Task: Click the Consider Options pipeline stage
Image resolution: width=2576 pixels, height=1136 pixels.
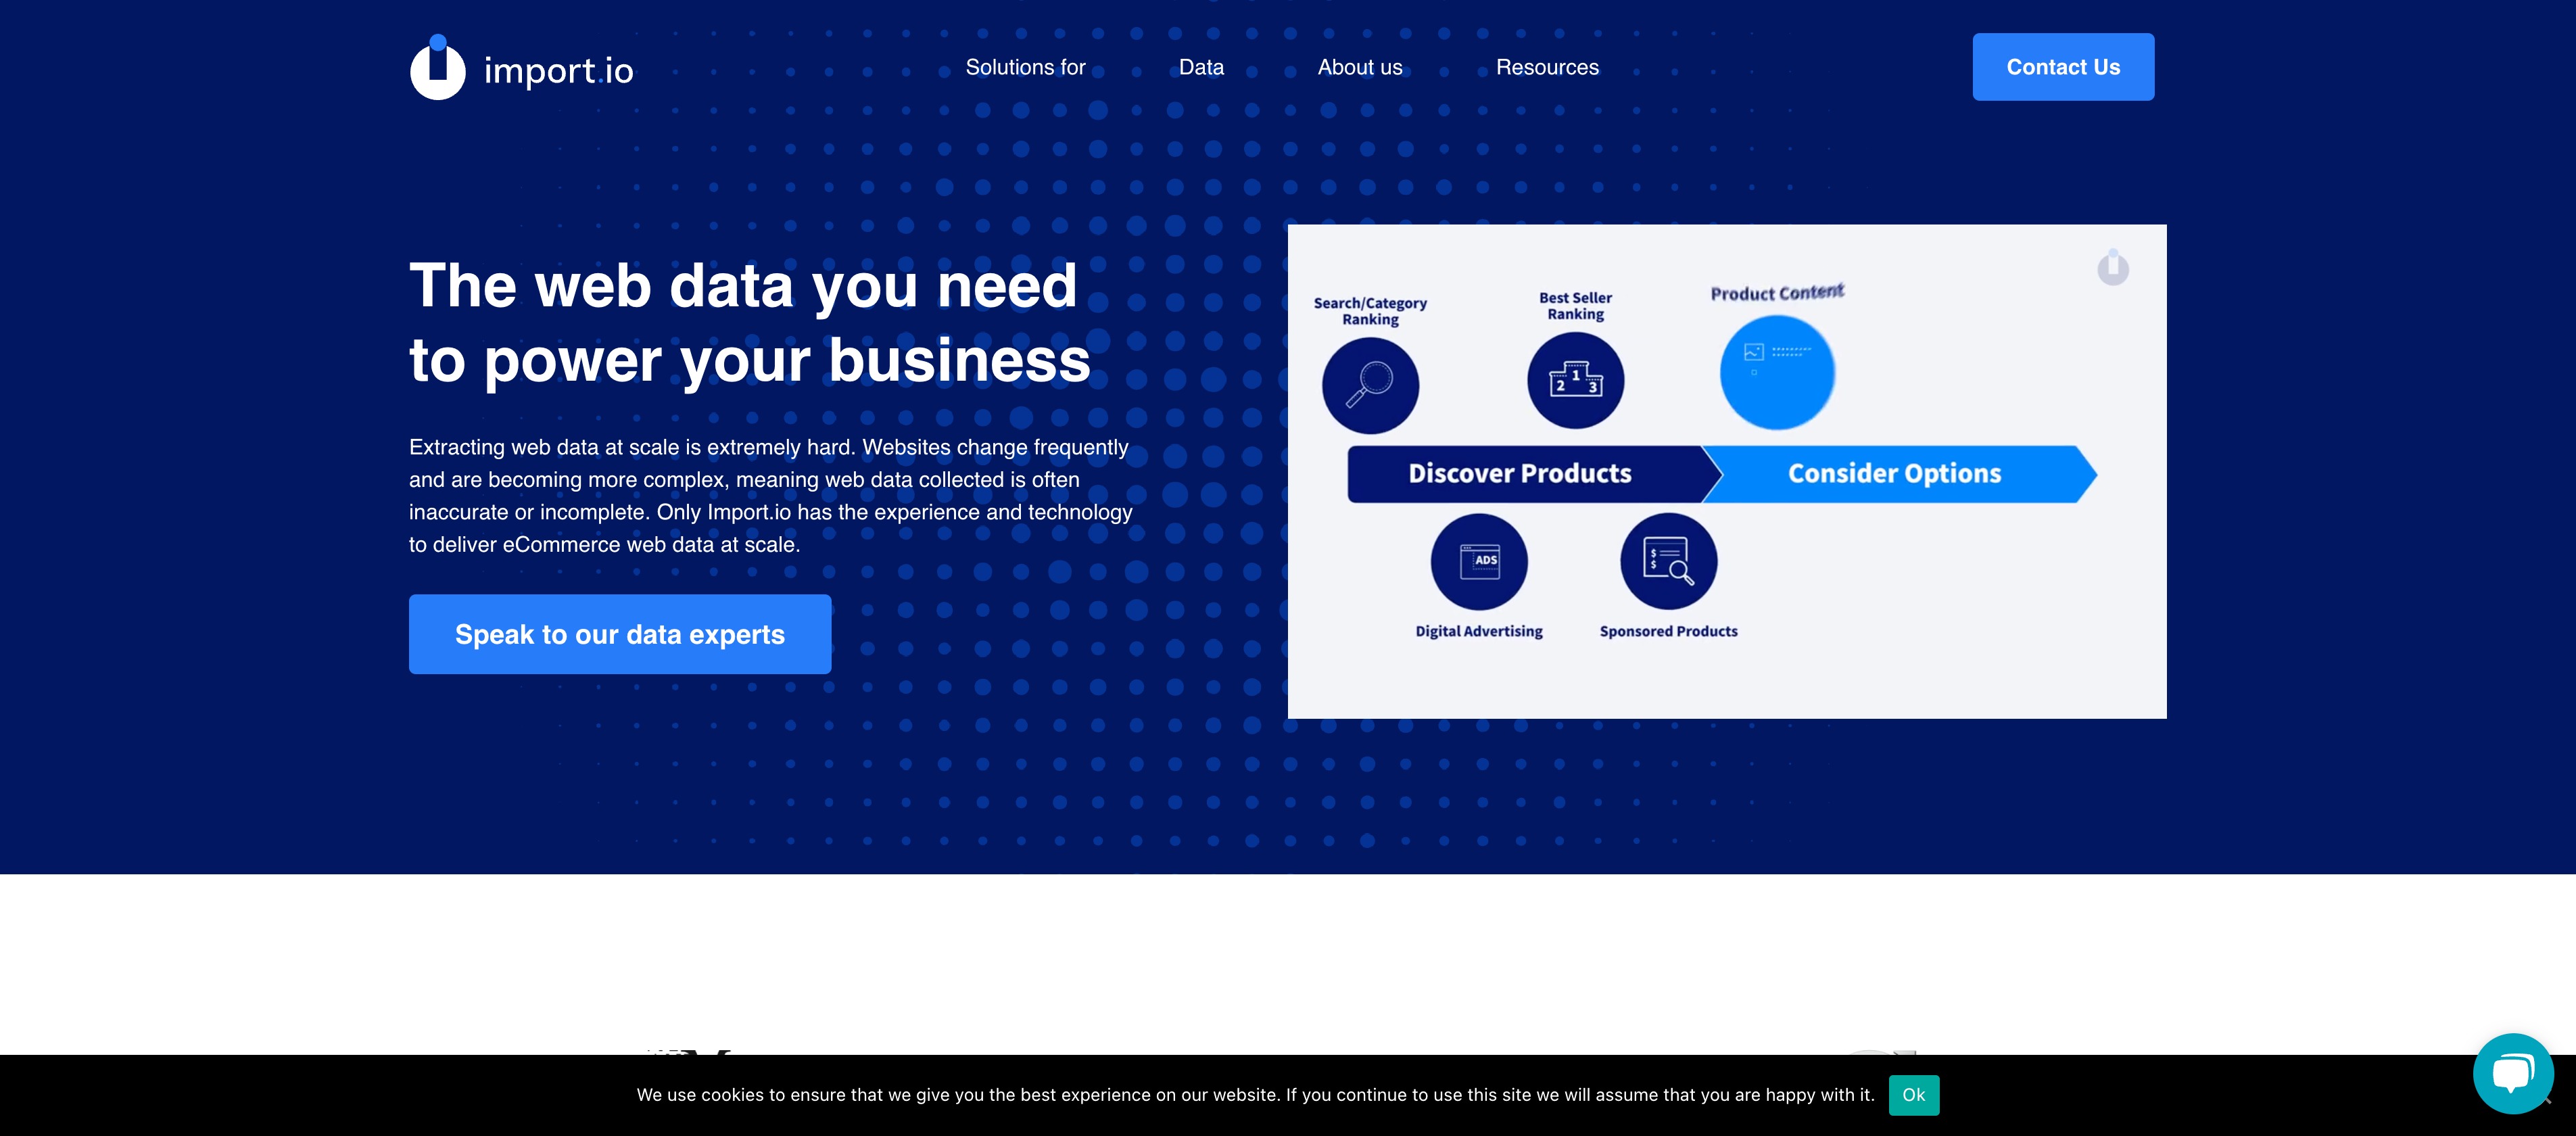Action: click(1894, 472)
